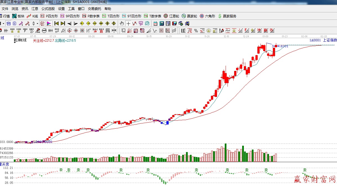Open the calculator tool icon

[x=161, y=23]
